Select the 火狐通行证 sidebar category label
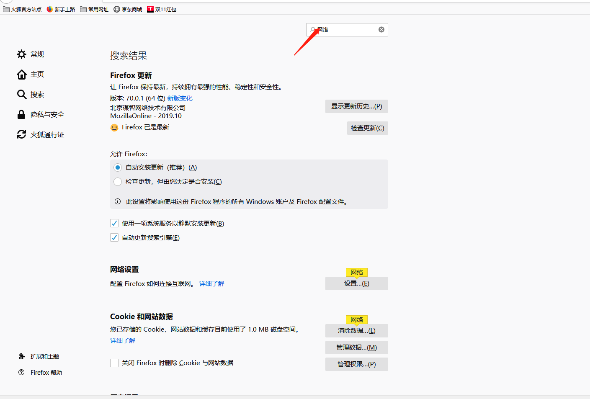The image size is (590, 399). 47,135
